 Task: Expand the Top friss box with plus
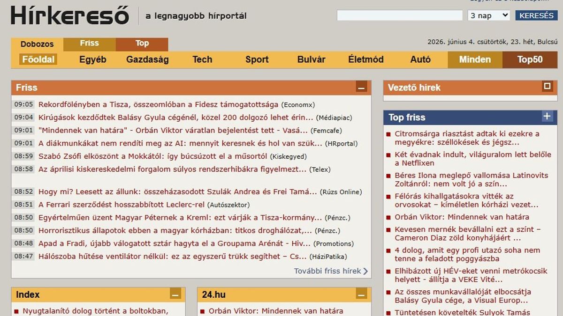click(x=547, y=117)
